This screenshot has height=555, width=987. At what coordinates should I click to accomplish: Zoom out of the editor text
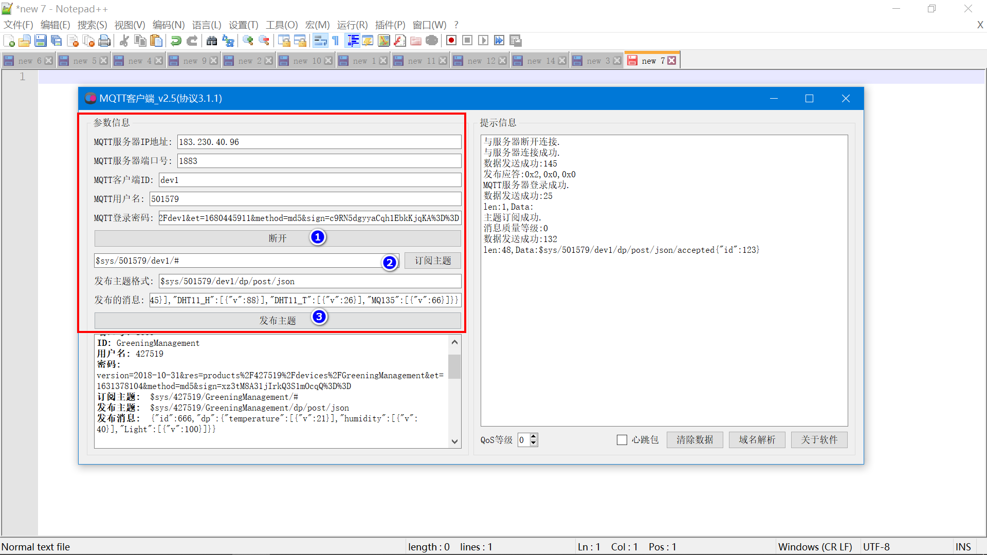(264, 41)
